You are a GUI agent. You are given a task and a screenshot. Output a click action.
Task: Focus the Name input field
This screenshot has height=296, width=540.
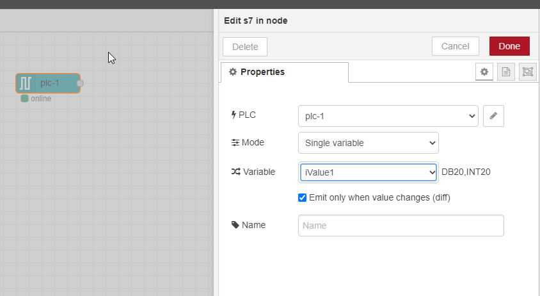pos(401,226)
